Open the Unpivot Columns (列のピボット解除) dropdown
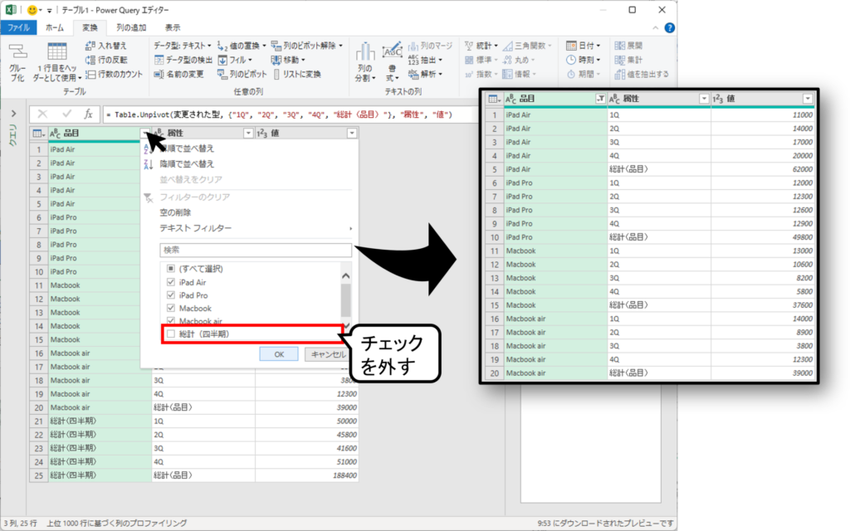The width and height of the screenshot is (850, 531). 307,46
